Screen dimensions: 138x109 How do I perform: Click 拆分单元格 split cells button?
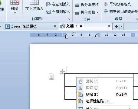[87, 5]
